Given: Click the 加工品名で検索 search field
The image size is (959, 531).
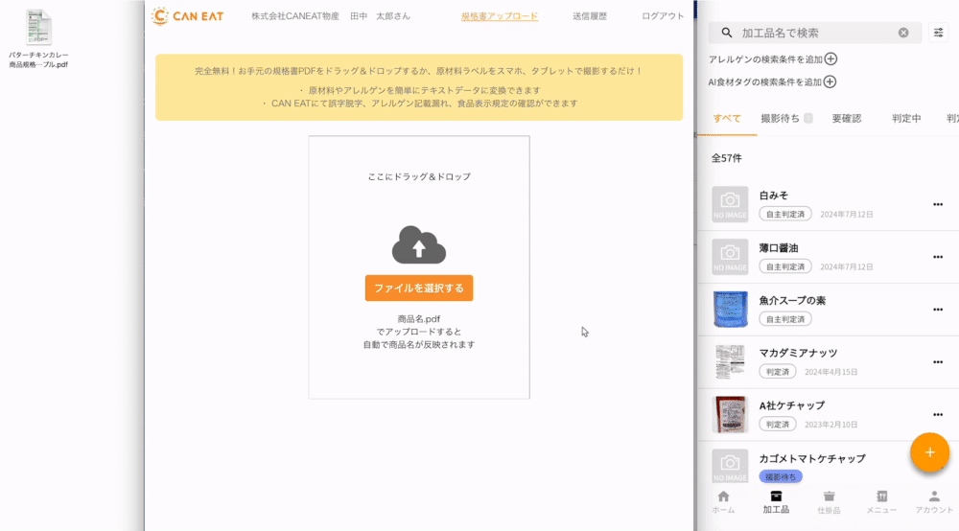Looking at the screenshot, I should pos(815,33).
